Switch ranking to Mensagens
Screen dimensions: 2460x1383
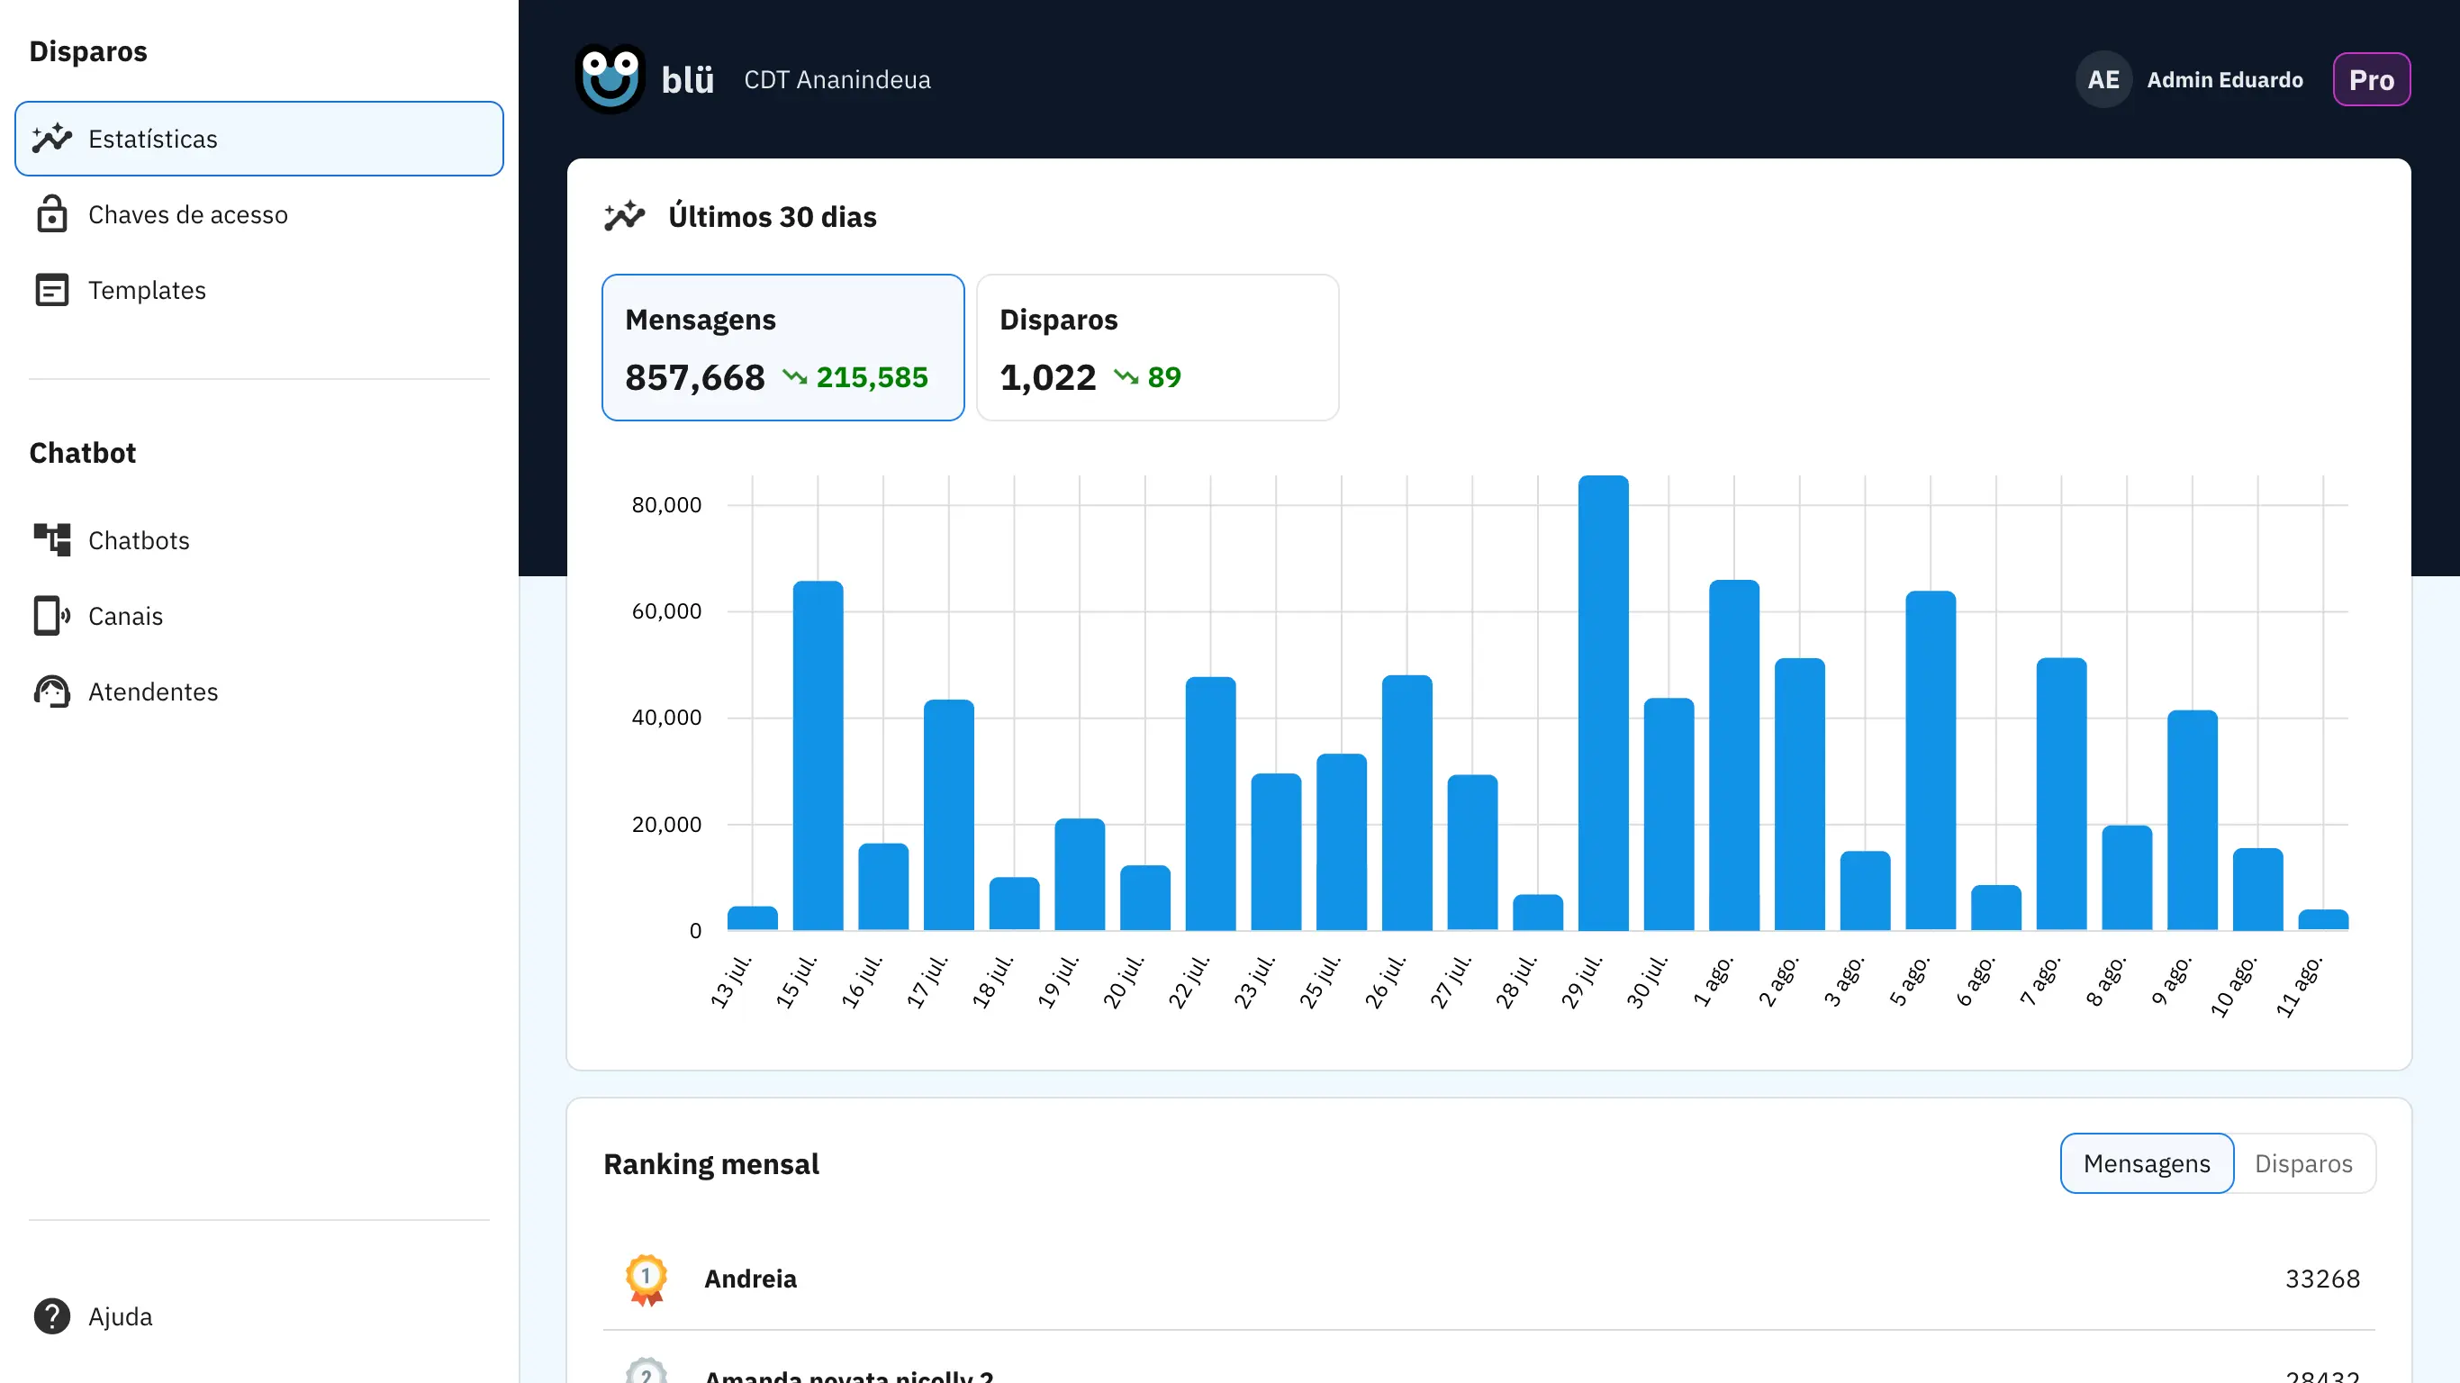click(x=2146, y=1162)
